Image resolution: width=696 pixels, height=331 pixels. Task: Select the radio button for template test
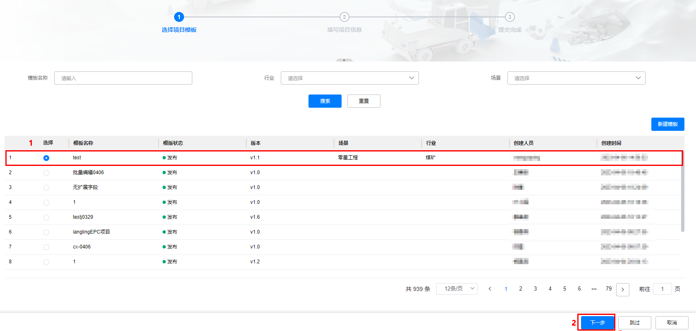click(x=46, y=158)
